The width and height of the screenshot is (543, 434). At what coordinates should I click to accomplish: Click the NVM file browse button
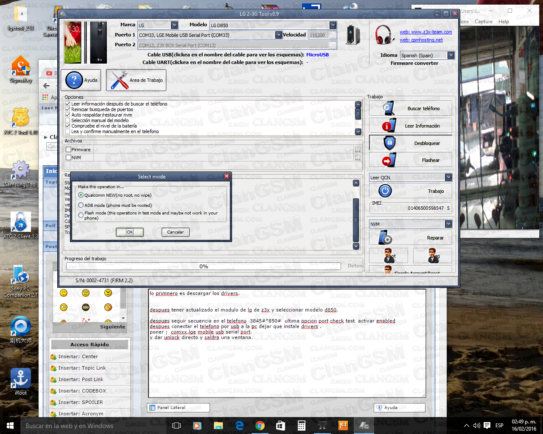click(358, 158)
